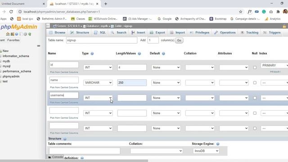The width and height of the screenshot is (288, 162).
Task: Click Go to add columns
Action: click(179, 40)
